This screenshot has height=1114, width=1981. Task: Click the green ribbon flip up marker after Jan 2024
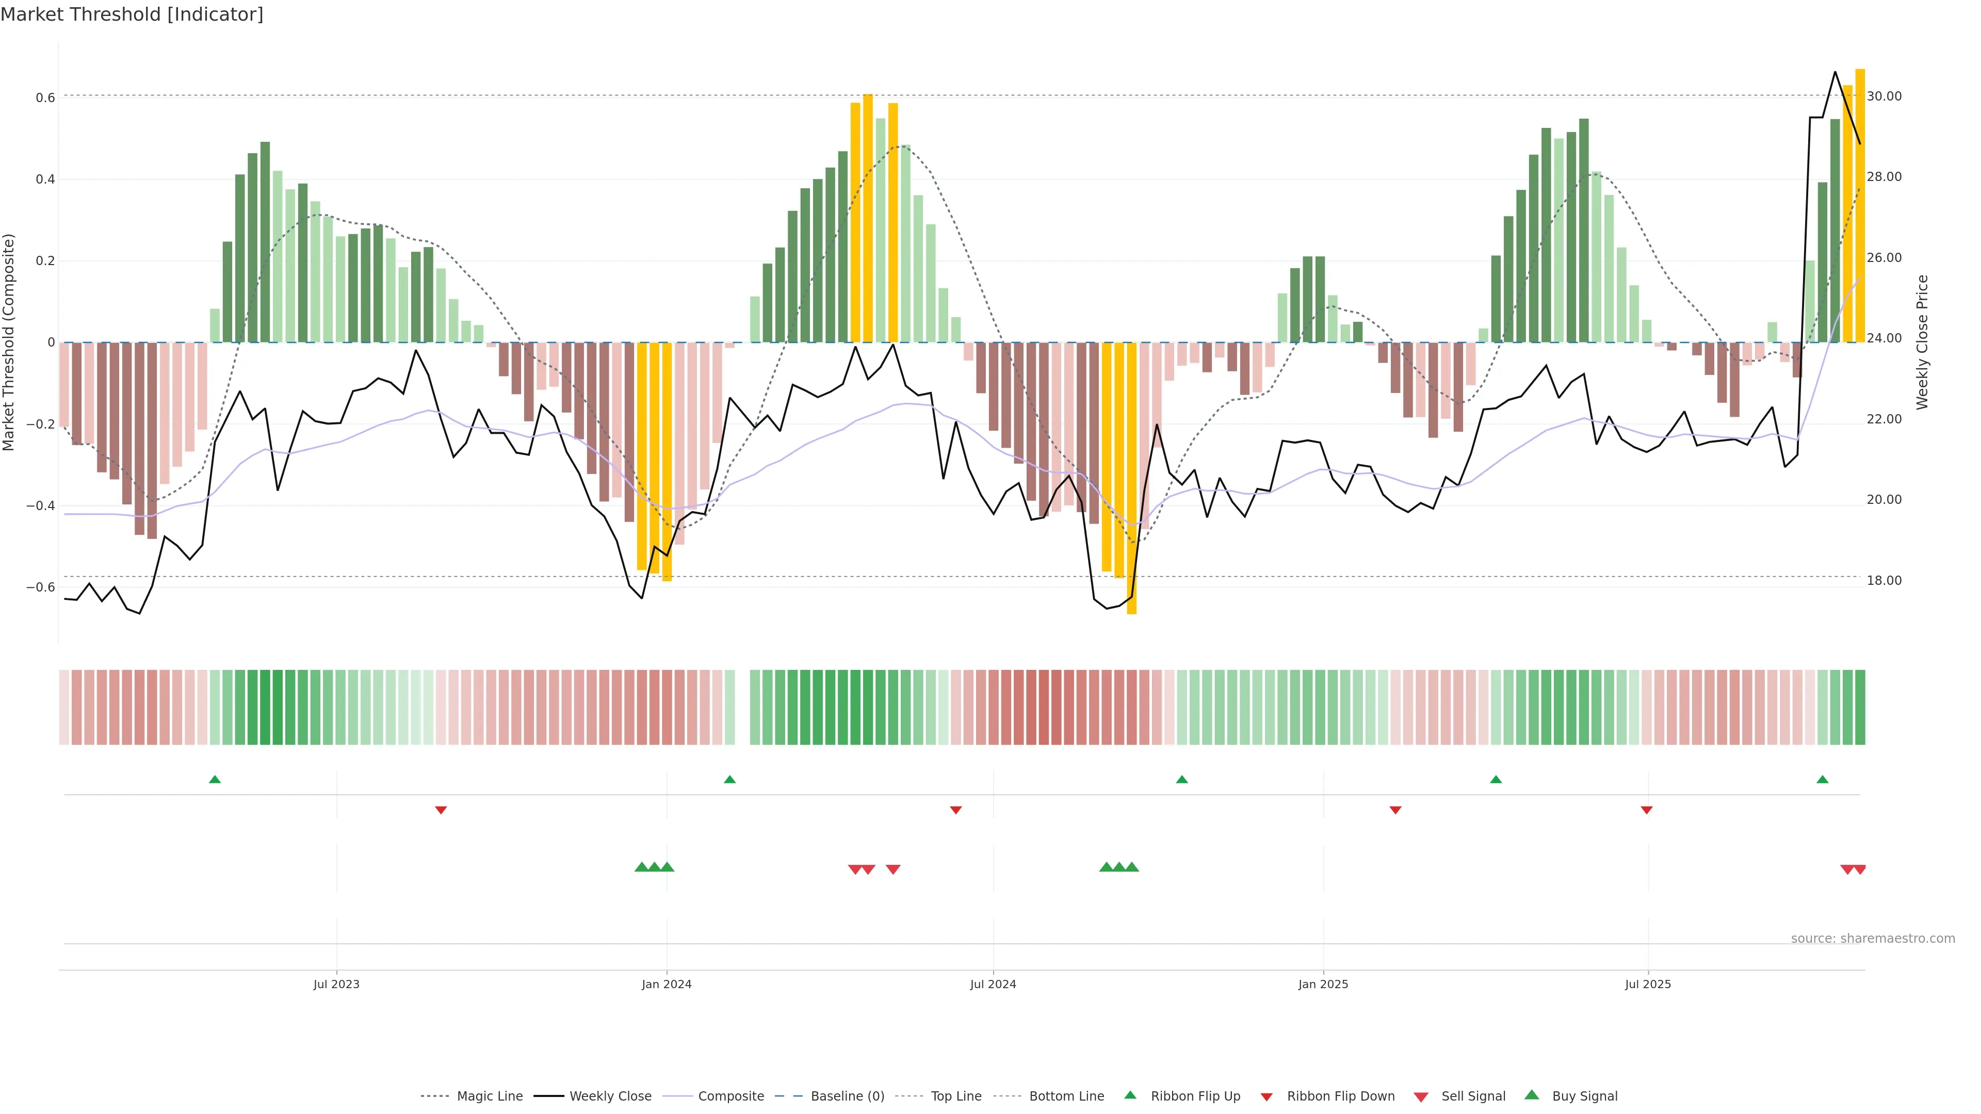pos(730,780)
